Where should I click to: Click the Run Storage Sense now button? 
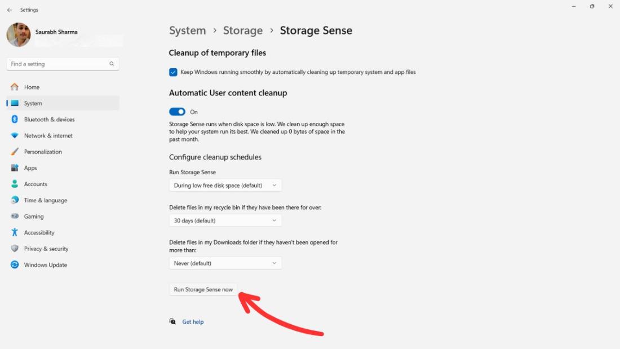pos(203,289)
